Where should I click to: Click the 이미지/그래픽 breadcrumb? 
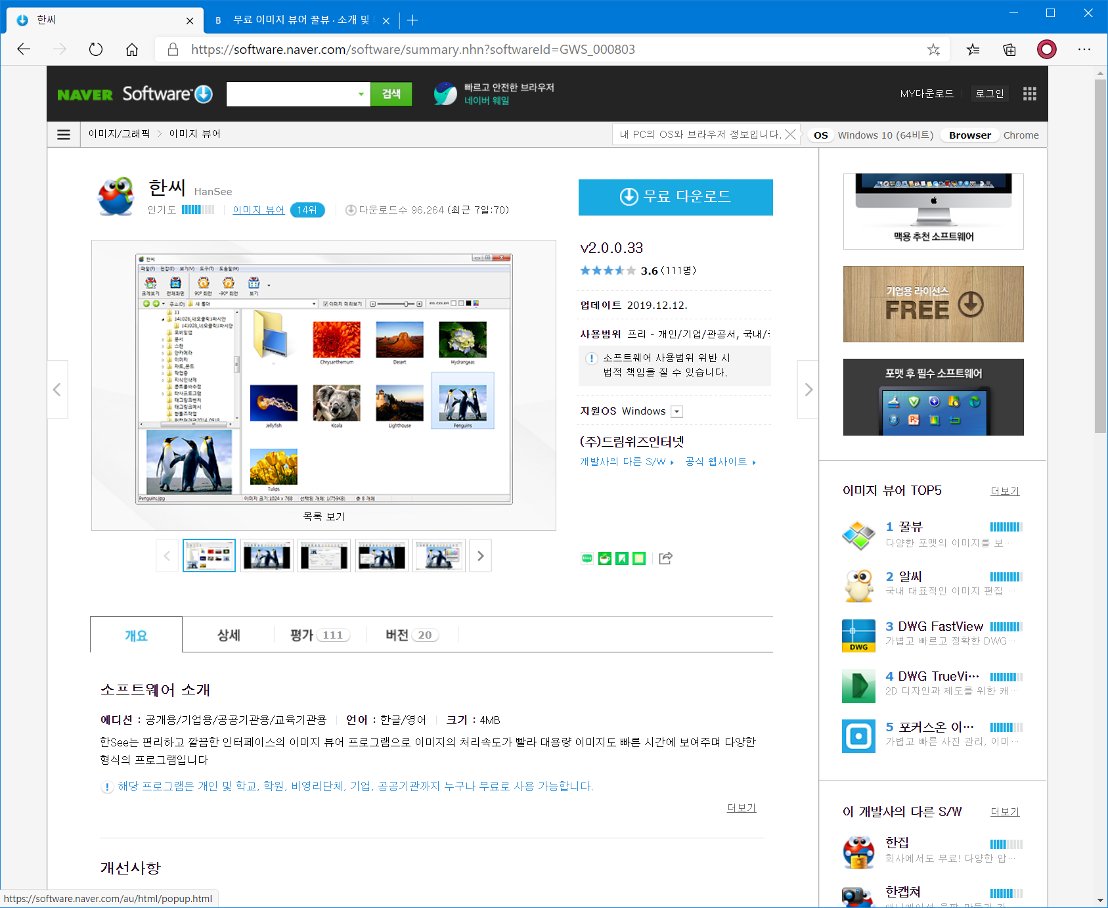click(120, 134)
